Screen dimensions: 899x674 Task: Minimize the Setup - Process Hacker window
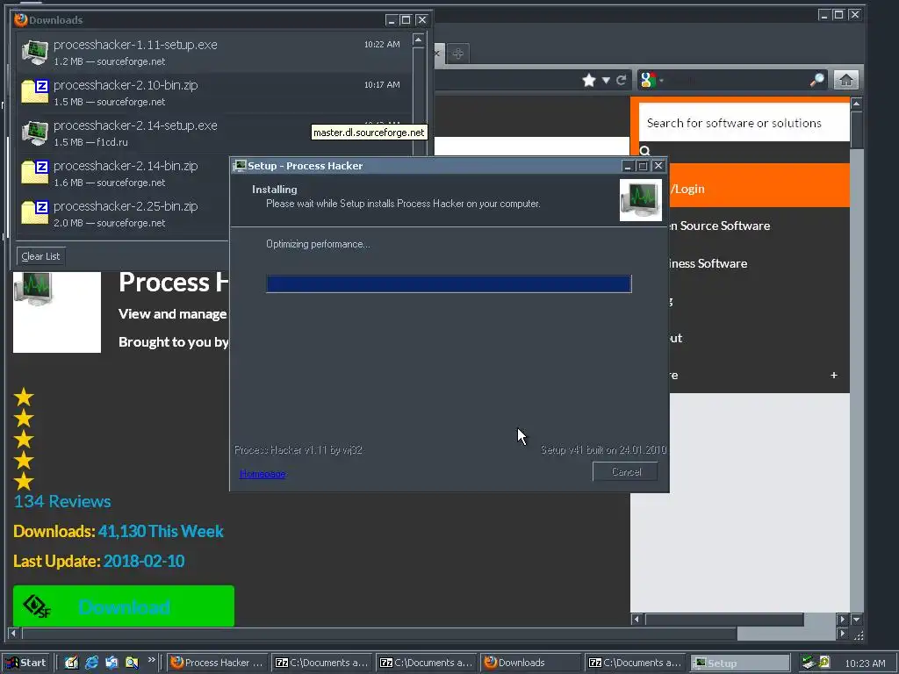point(627,166)
